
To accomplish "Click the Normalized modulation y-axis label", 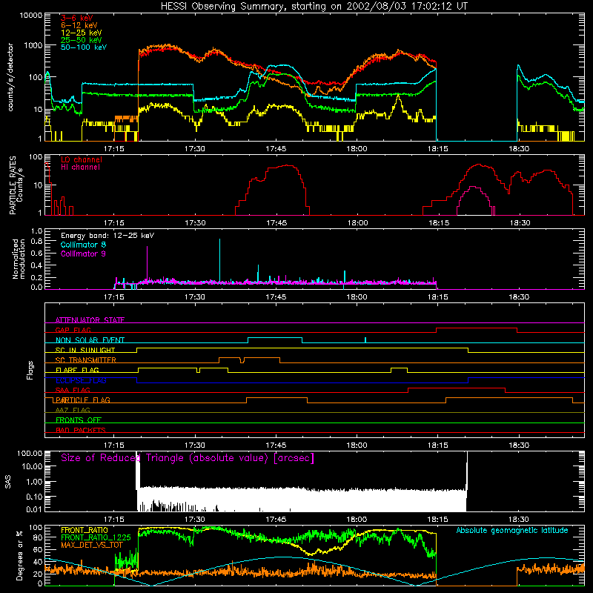I will (x=19, y=259).
